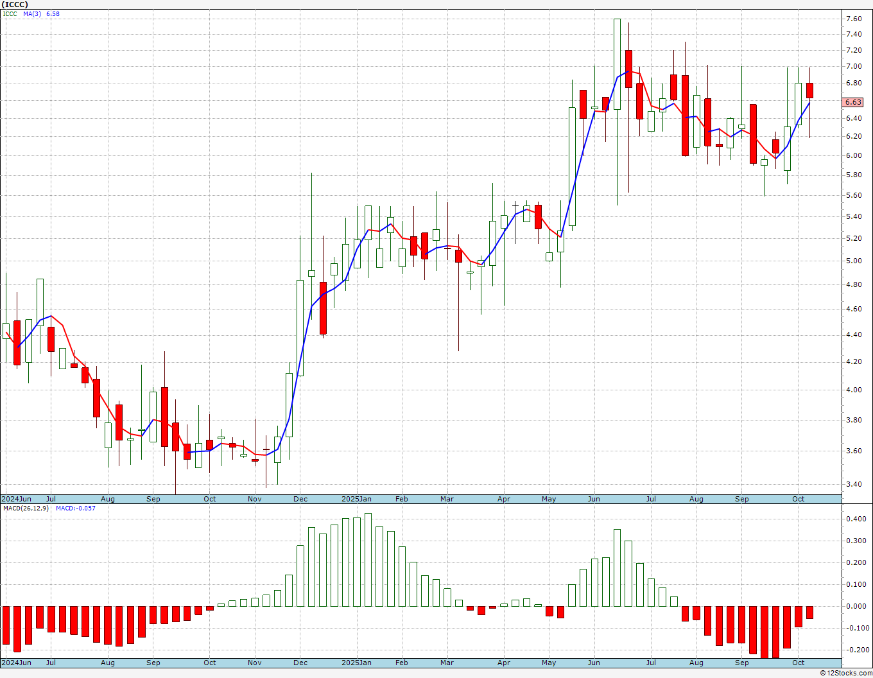Click 2024Jun on the MACD panel time axis

16,663
